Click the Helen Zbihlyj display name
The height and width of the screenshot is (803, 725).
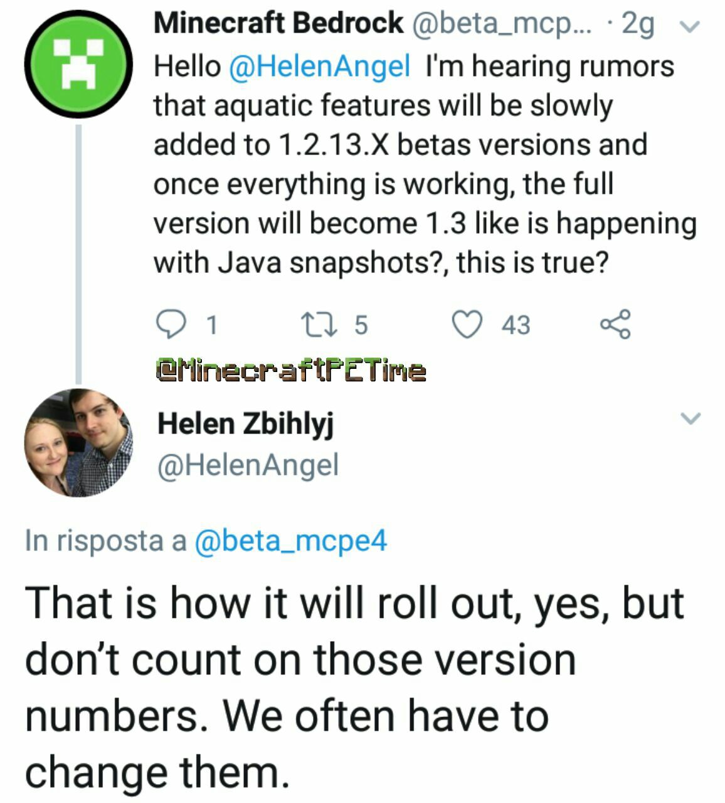point(245,423)
